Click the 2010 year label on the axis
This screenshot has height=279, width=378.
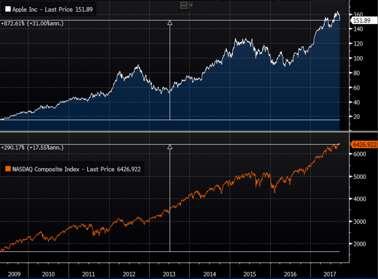(48, 274)
